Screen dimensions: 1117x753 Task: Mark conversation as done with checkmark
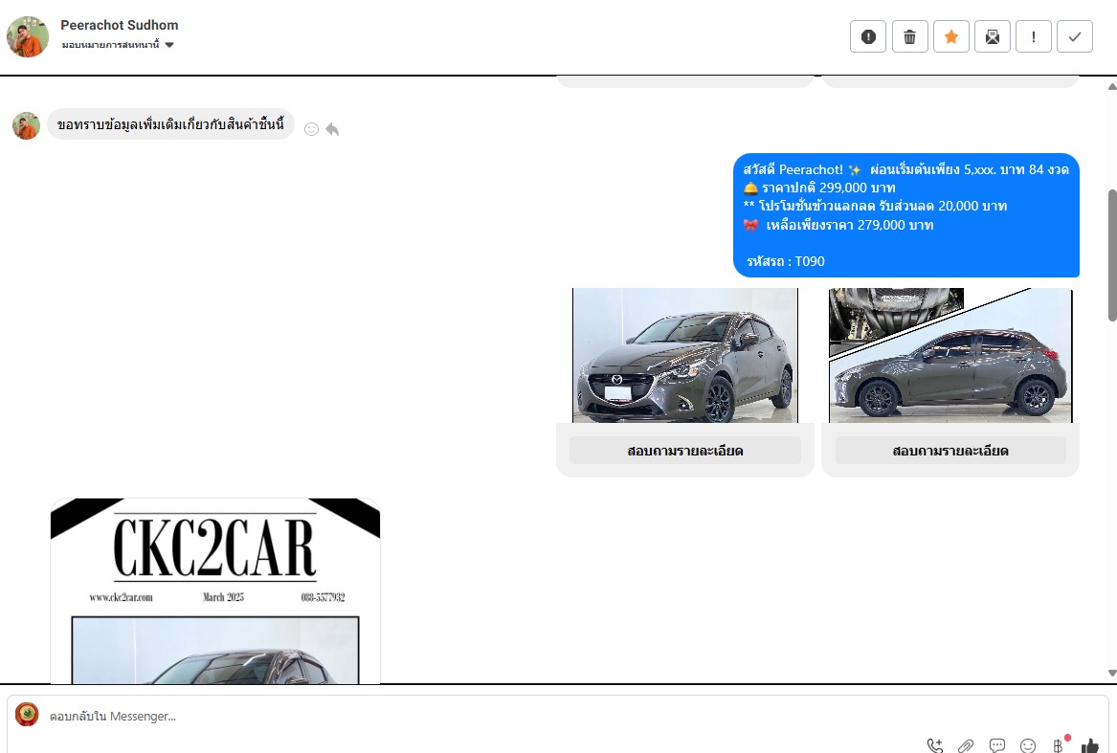pyautogui.click(x=1075, y=36)
